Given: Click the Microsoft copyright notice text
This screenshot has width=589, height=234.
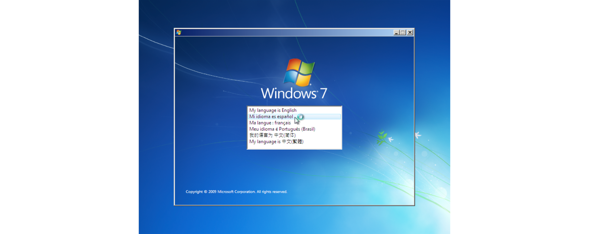Looking at the screenshot, I should coord(236,192).
